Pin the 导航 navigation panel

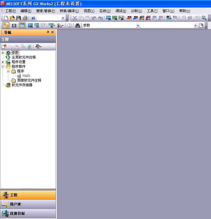tap(48, 32)
